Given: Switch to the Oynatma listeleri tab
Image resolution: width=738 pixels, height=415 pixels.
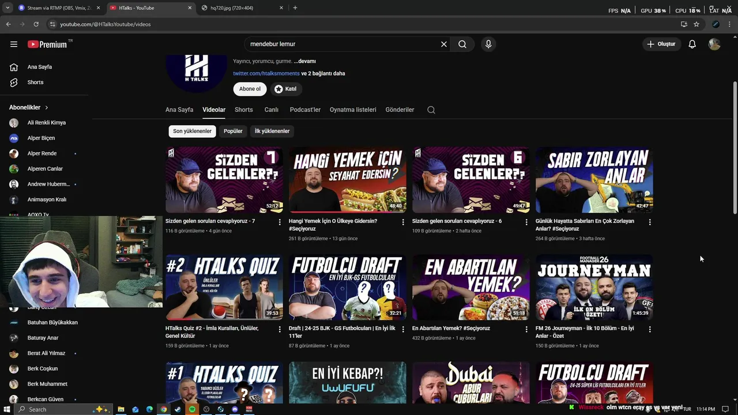Looking at the screenshot, I should [x=353, y=110].
